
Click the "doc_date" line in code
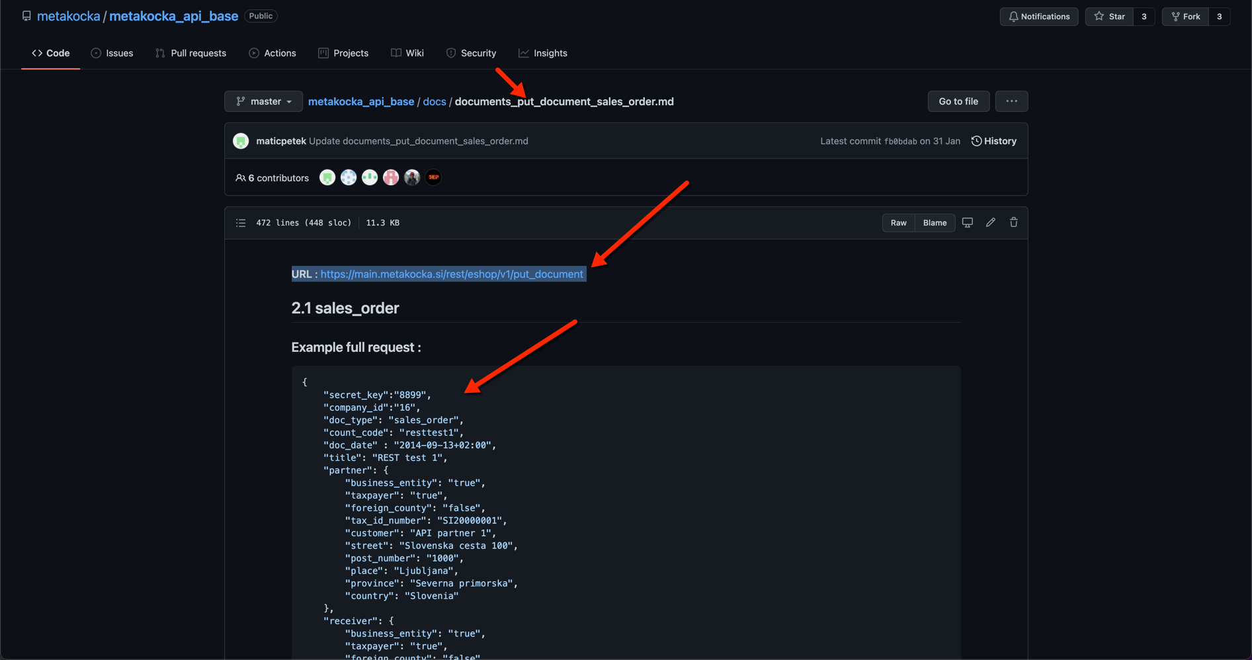(409, 445)
